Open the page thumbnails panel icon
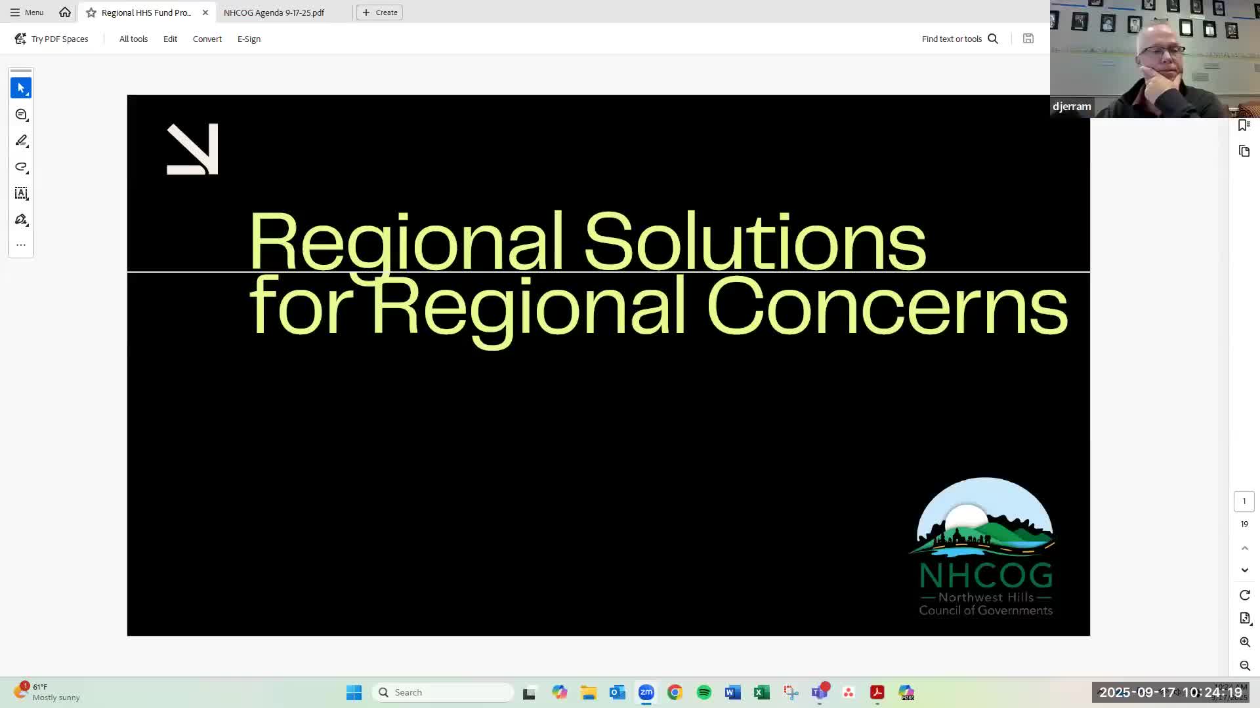1260x708 pixels. click(1244, 151)
